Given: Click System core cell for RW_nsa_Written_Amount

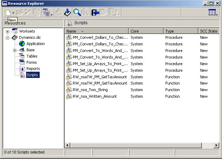Looking at the screenshot, I should tap(137, 96).
